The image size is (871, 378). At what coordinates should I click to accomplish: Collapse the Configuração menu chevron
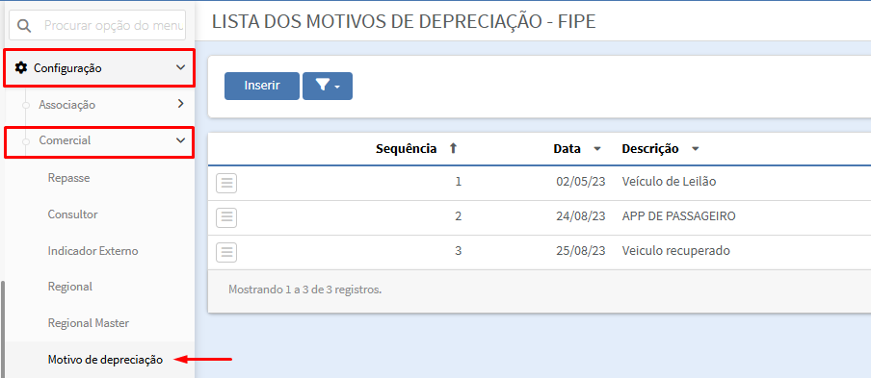pos(180,67)
